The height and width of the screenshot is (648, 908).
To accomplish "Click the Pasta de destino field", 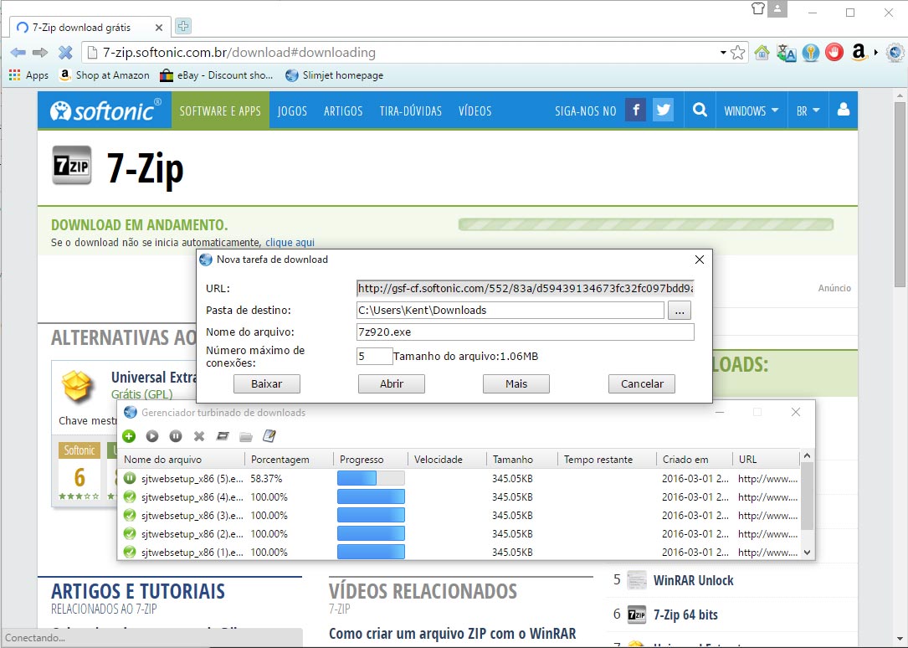I will 510,311.
